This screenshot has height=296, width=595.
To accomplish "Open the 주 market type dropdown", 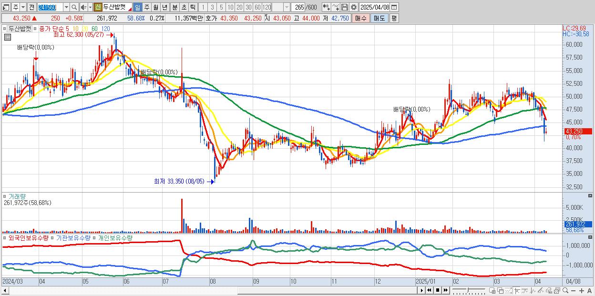I will coord(23,7).
